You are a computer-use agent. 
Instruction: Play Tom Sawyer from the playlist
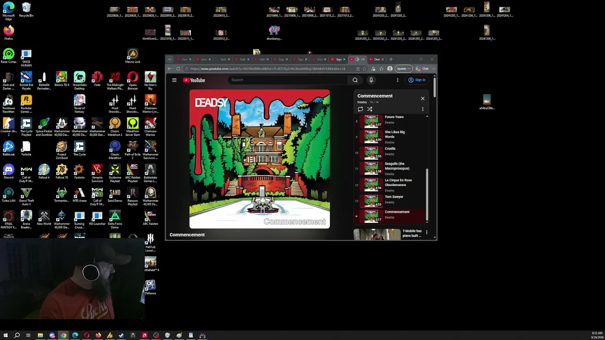390,200
